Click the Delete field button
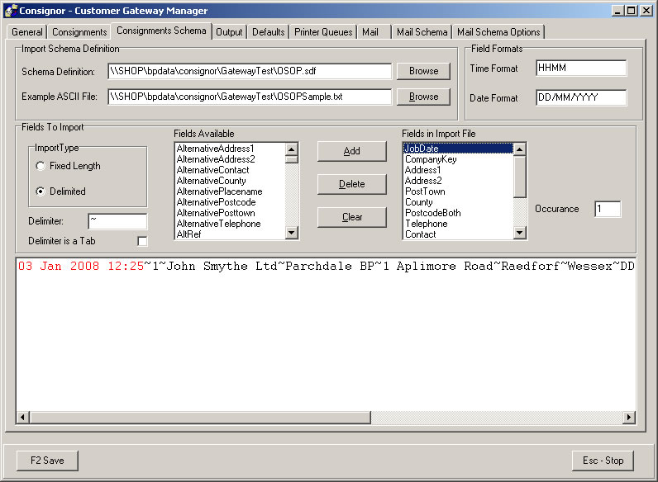This screenshot has width=658, height=482. pyautogui.click(x=351, y=184)
